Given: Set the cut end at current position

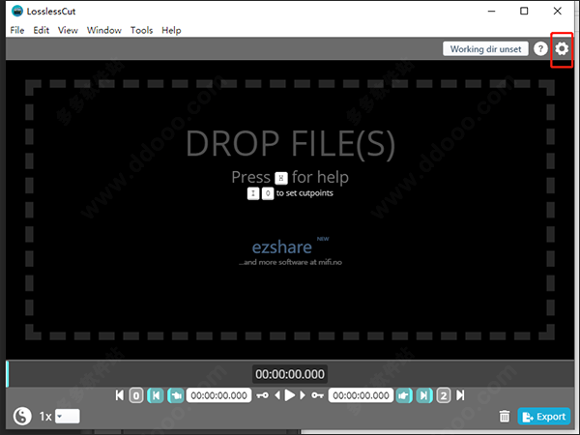Looking at the screenshot, I should pyautogui.click(x=404, y=395).
